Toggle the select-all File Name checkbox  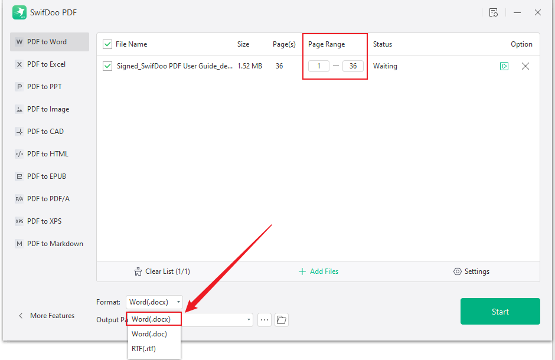pyautogui.click(x=107, y=44)
